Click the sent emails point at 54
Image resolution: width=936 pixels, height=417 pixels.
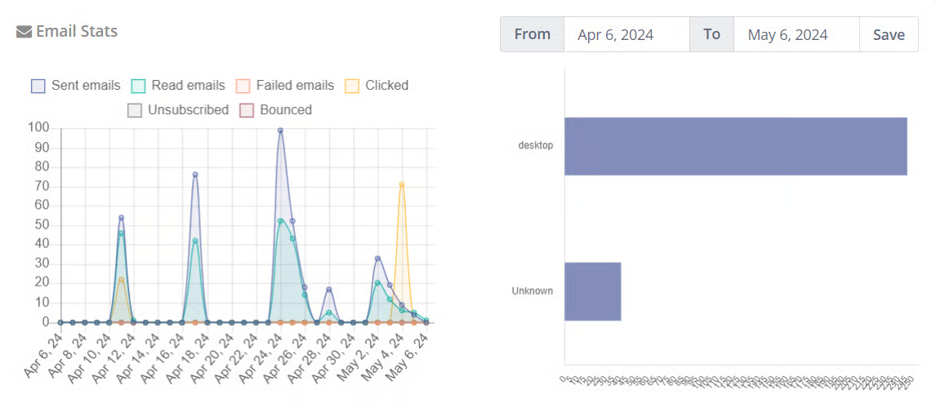[122, 218]
